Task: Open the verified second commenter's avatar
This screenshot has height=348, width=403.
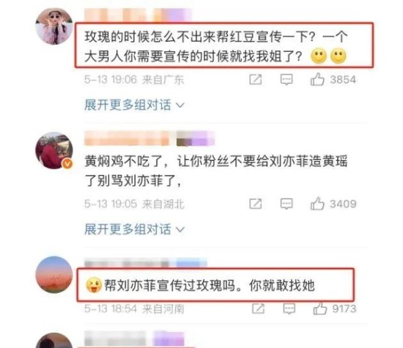Action: click(54, 150)
